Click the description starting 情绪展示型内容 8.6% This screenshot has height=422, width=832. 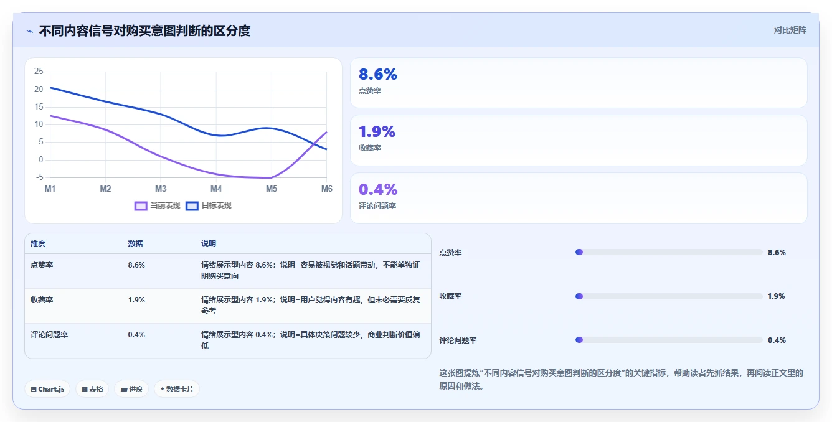[x=311, y=271]
